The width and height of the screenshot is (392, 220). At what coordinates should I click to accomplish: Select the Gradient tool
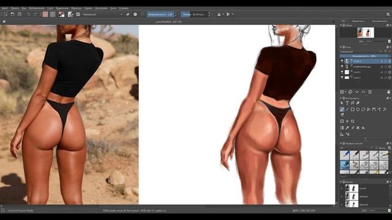point(342,128)
